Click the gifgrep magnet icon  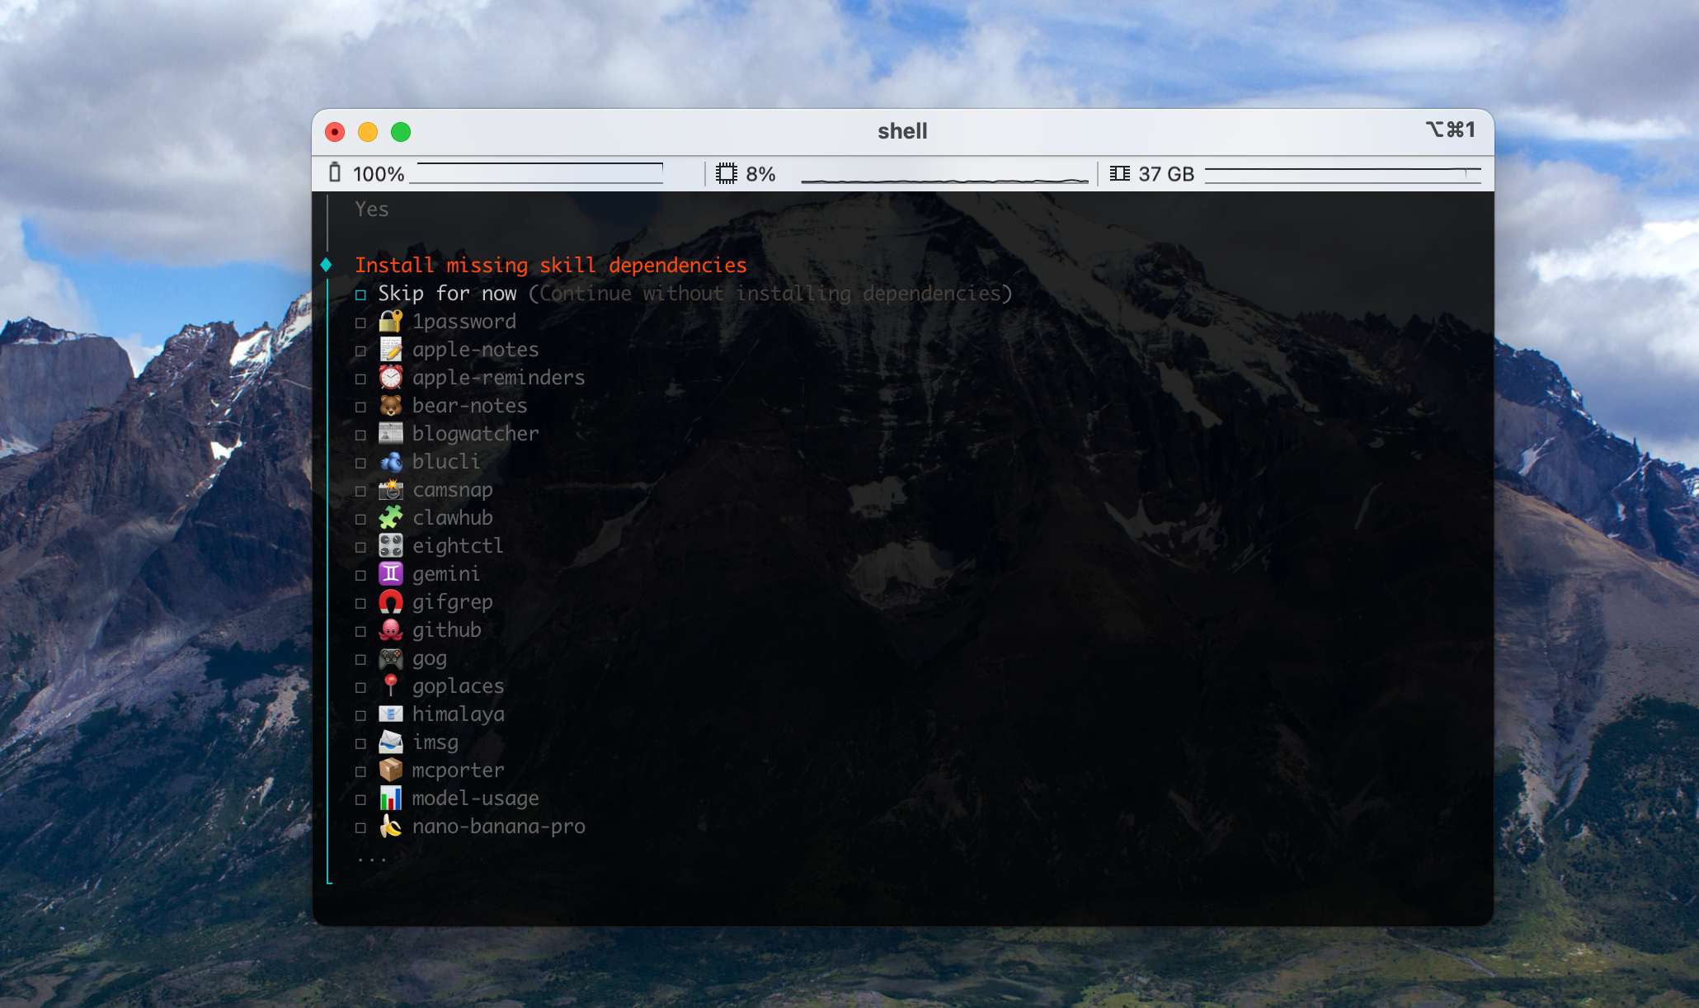point(391,602)
